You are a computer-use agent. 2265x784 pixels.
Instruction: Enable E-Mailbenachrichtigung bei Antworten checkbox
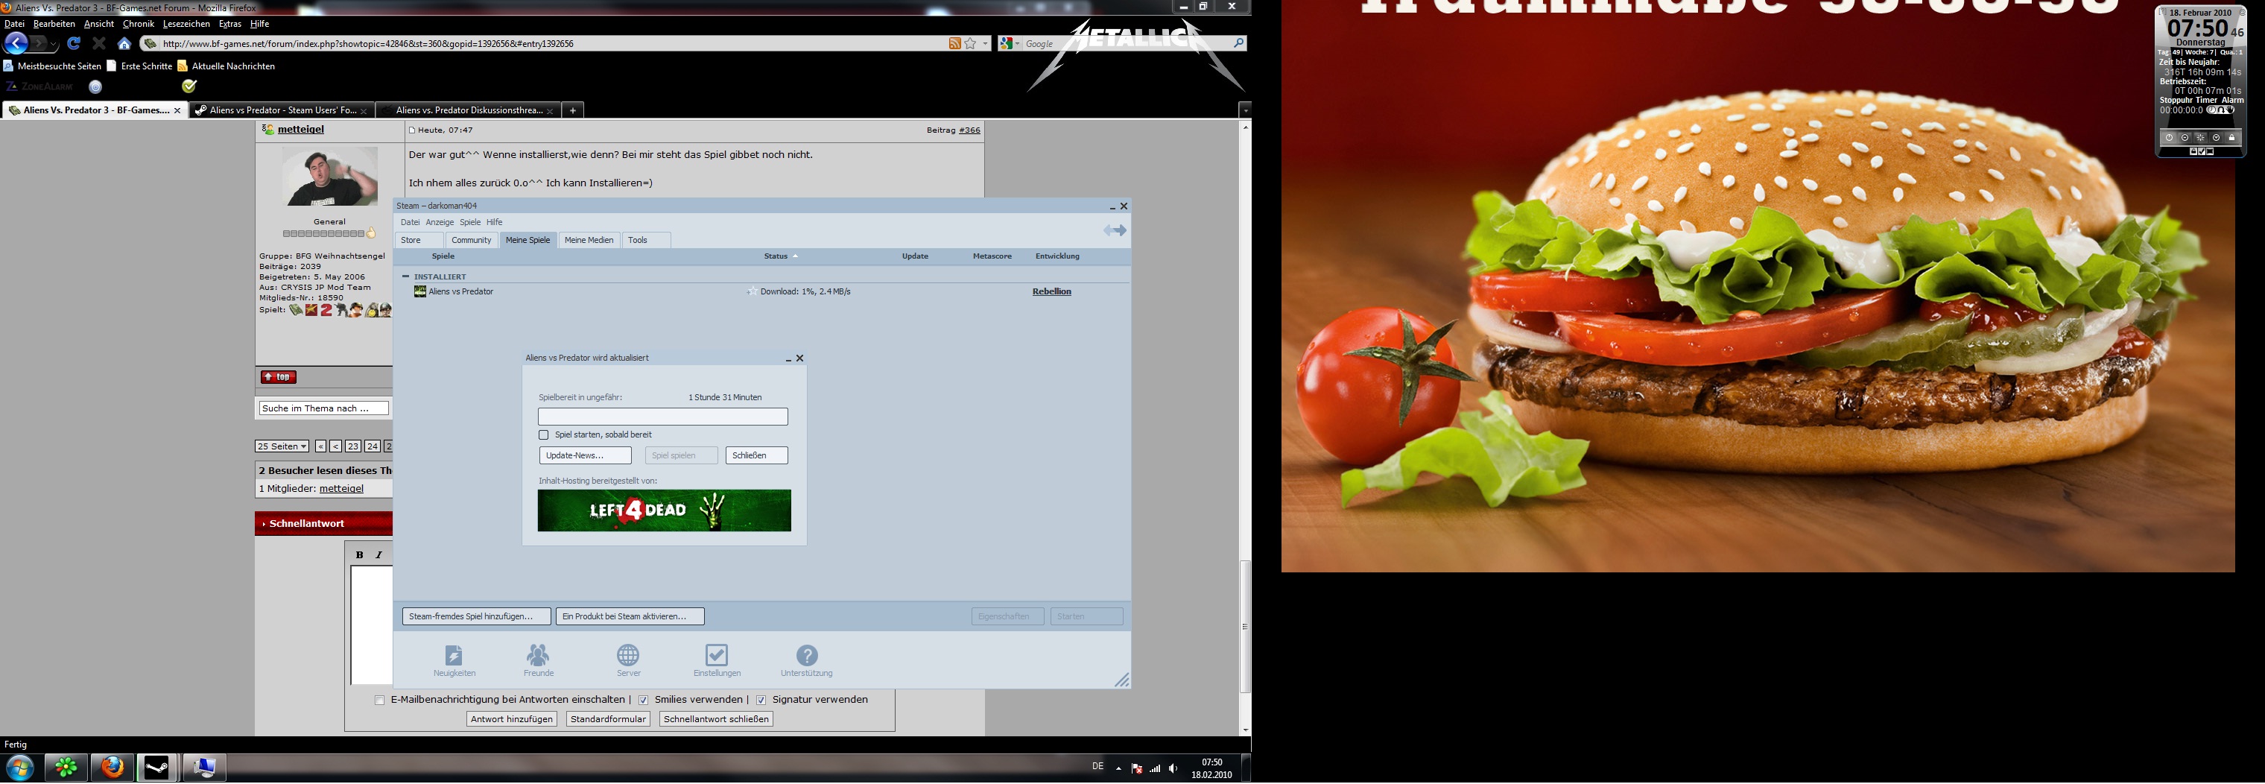point(380,701)
